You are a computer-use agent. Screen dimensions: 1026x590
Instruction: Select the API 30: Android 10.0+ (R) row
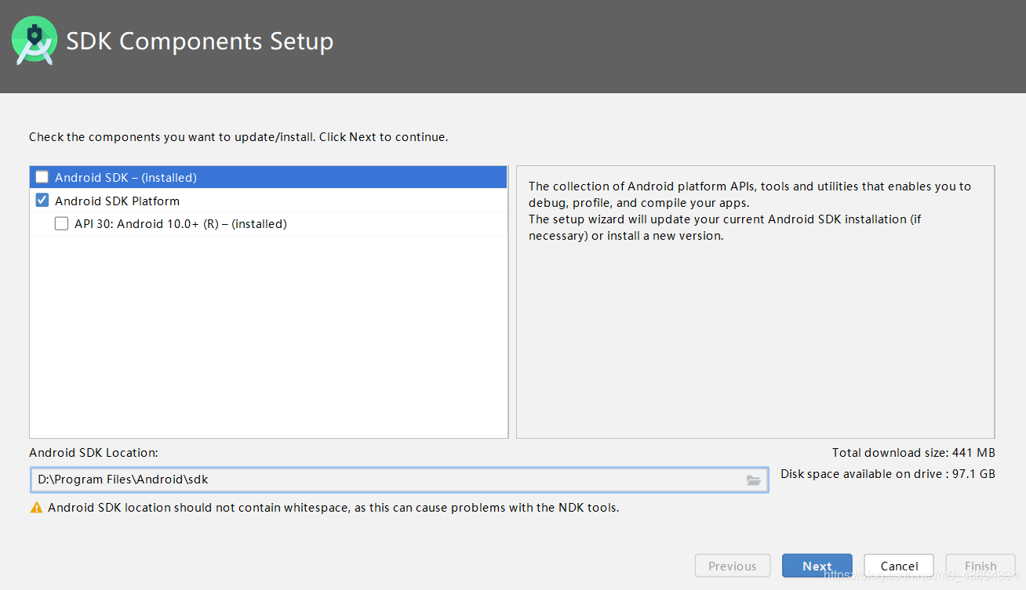(268, 224)
